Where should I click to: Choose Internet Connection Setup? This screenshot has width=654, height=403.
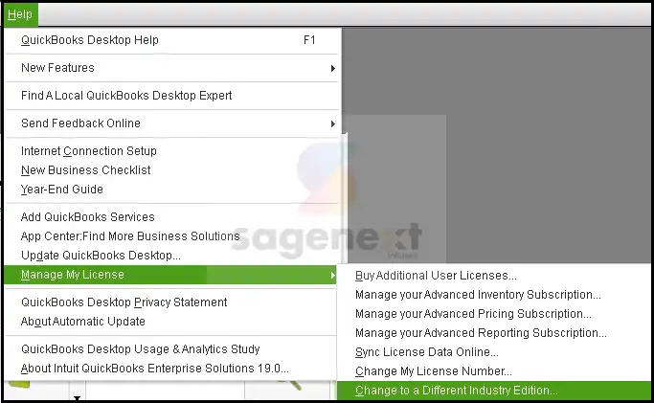coord(170,151)
